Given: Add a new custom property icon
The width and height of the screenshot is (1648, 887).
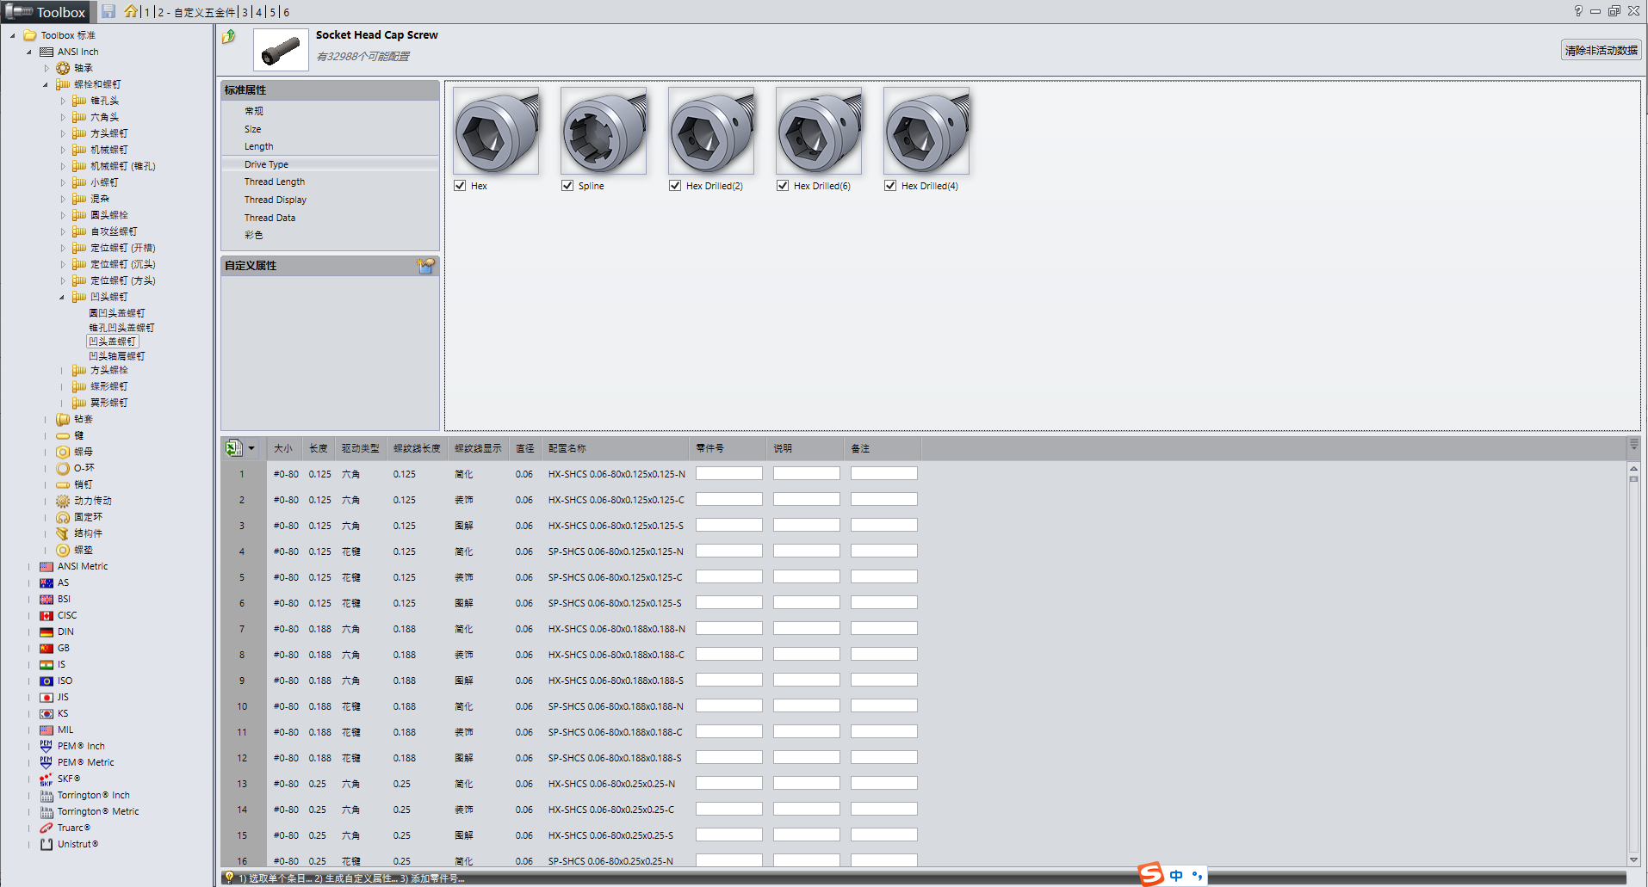Looking at the screenshot, I should [425, 266].
